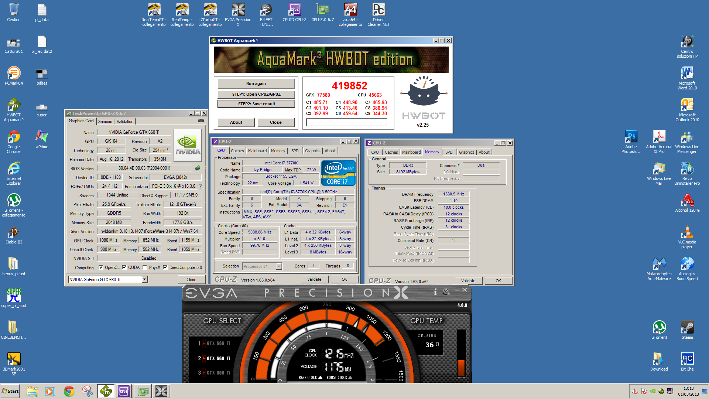Click Aquamark result text input field
709x399 pixels.
[346, 122]
